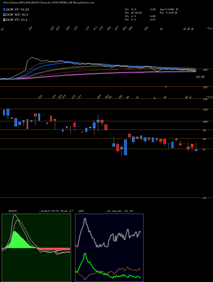Click the MACD histogram chart panel
The image size is (213, 282).
tap(36, 248)
